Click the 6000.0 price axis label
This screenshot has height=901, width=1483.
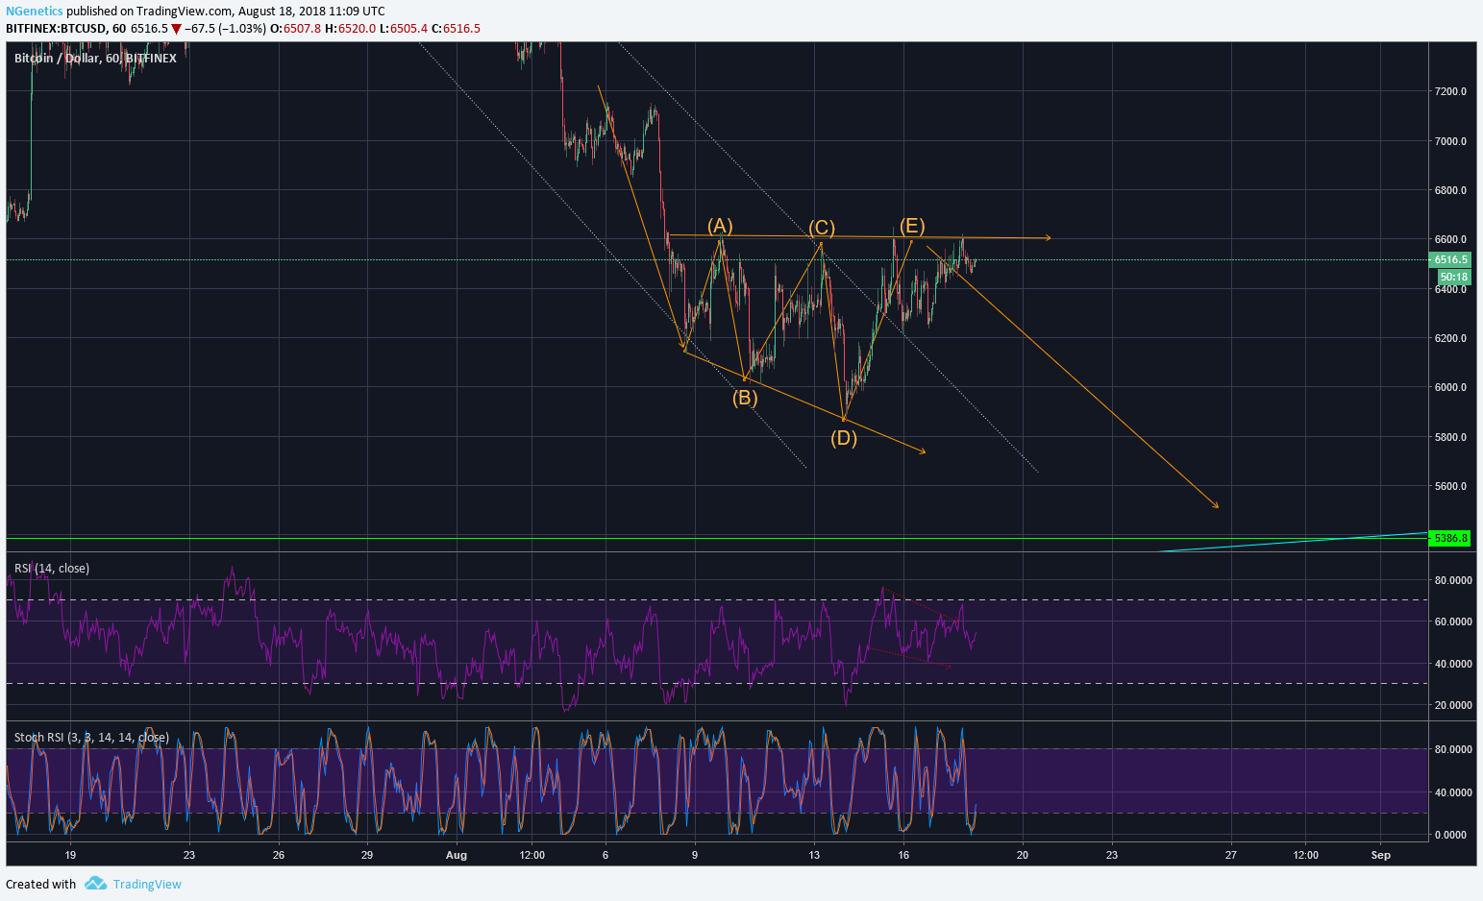pyautogui.click(x=1450, y=388)
